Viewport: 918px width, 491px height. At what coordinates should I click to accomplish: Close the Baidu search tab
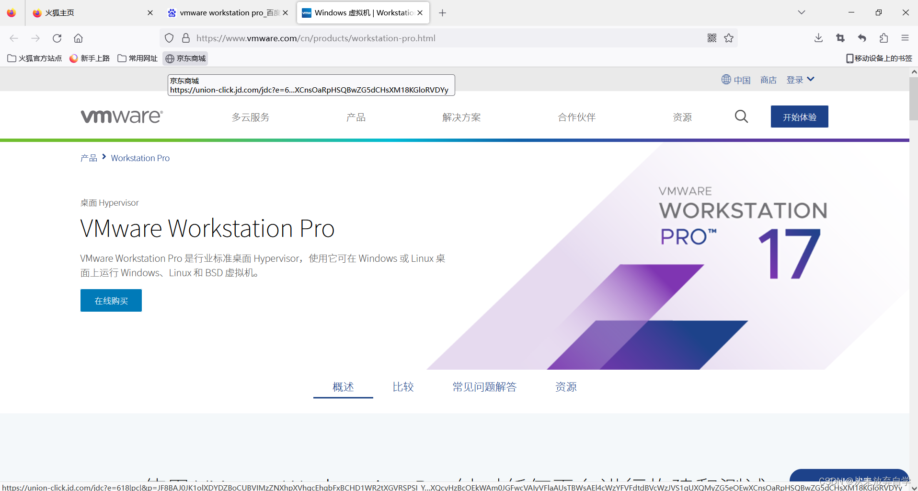click(x=286, y=13)
